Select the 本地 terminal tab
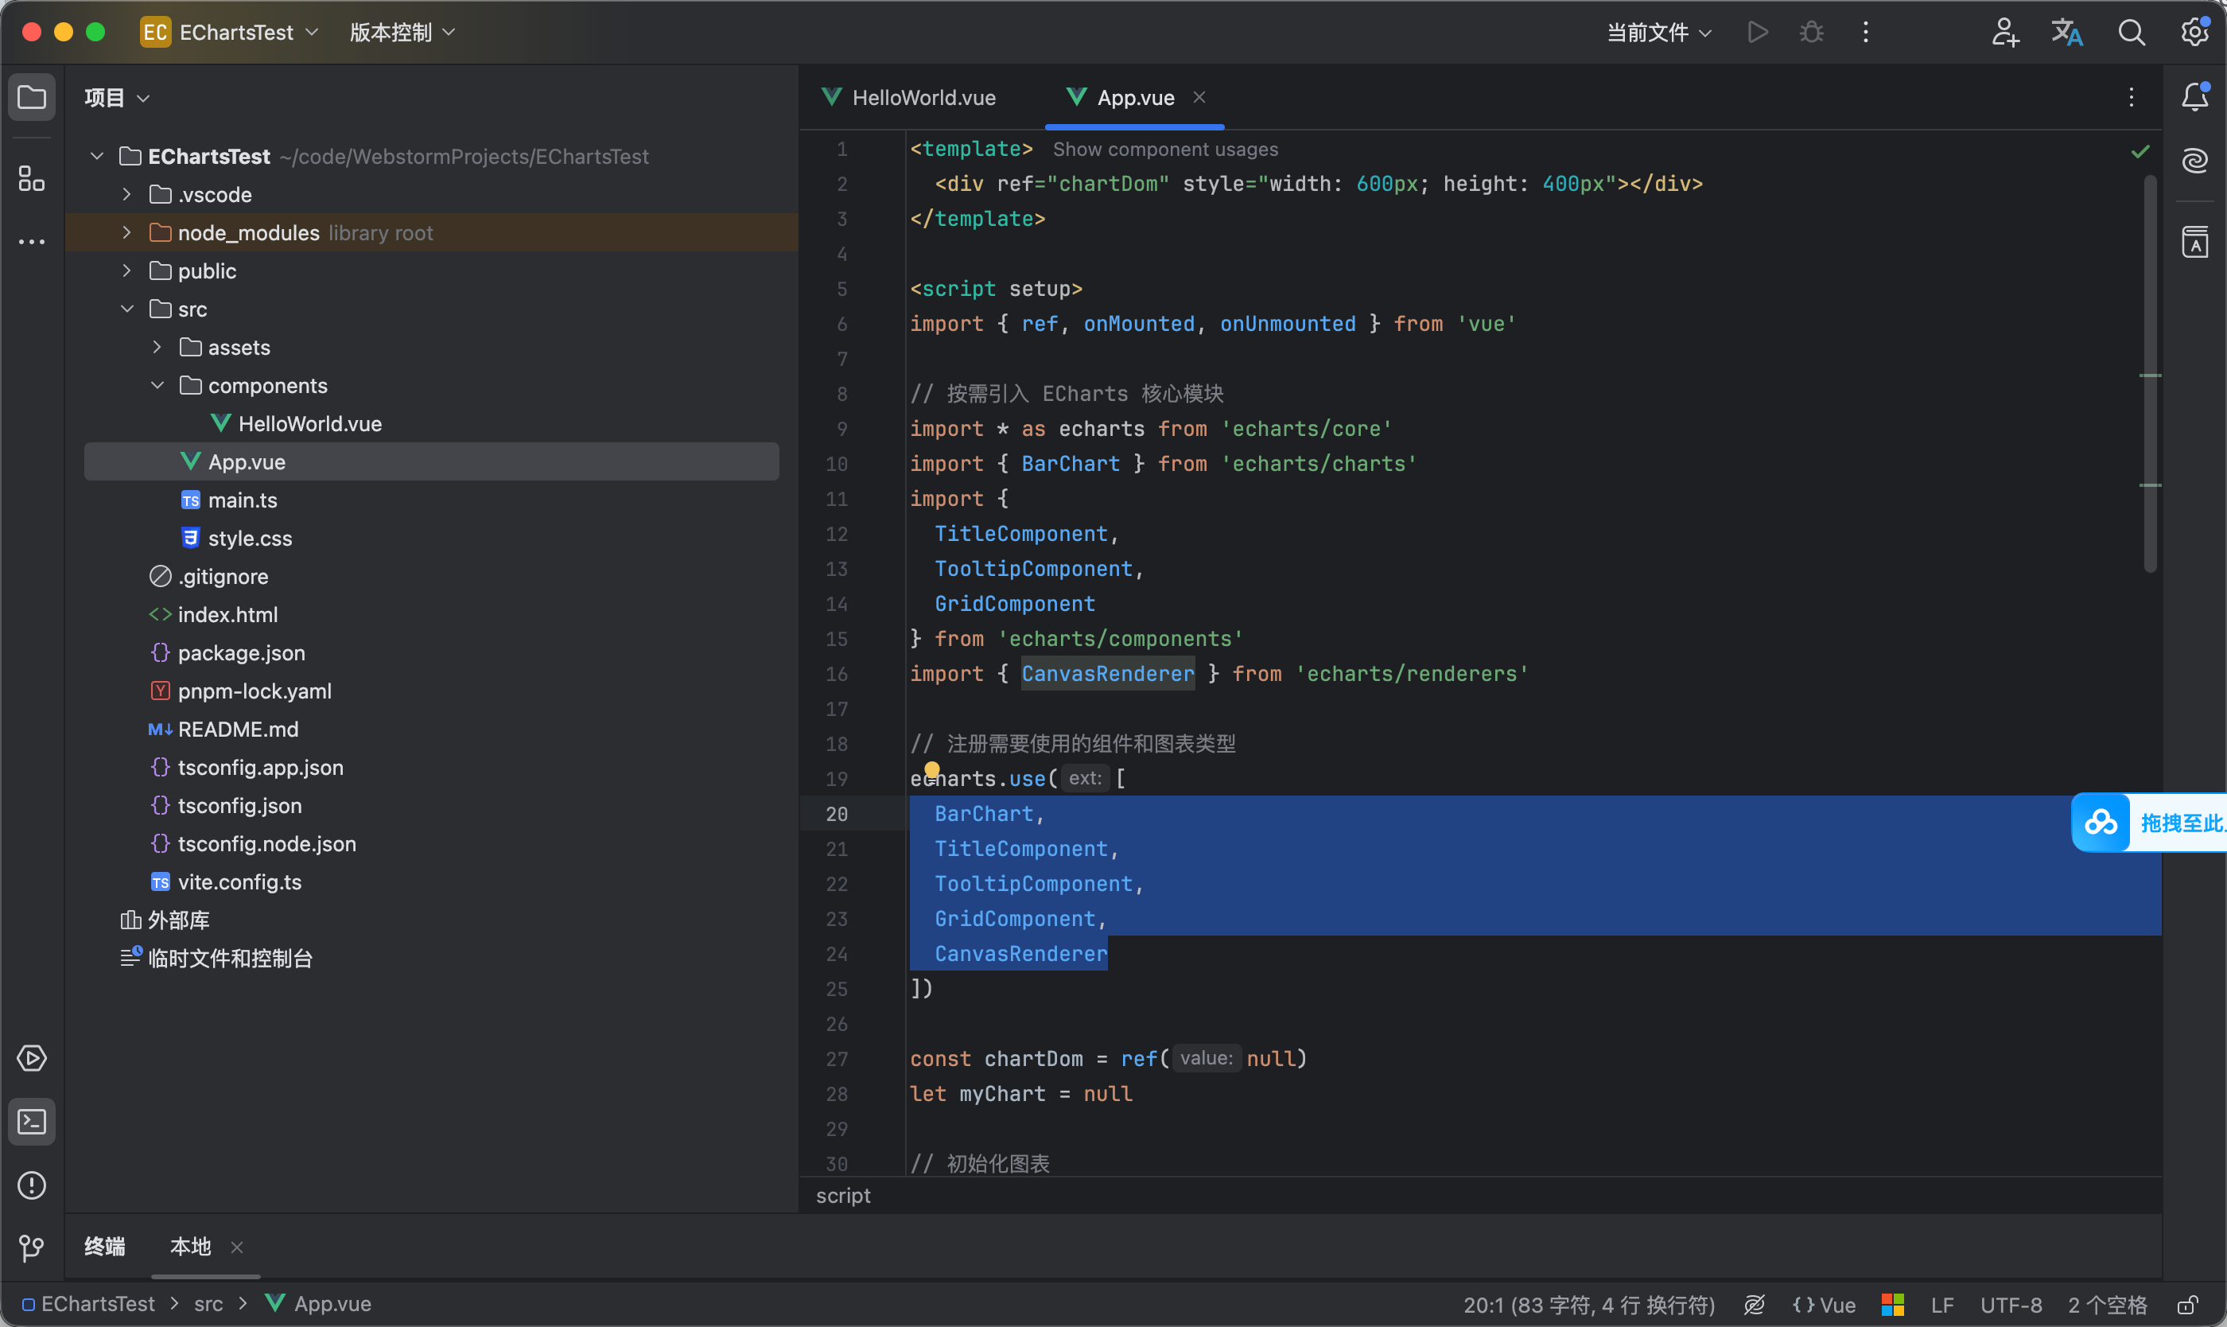Image resolution: width=2227 pixels, height=1327 pixels. coord(190,1246)
